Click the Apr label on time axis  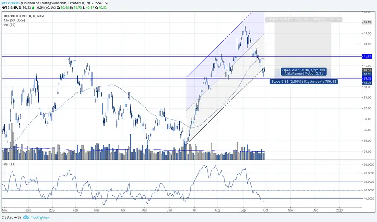pos(123,210)
